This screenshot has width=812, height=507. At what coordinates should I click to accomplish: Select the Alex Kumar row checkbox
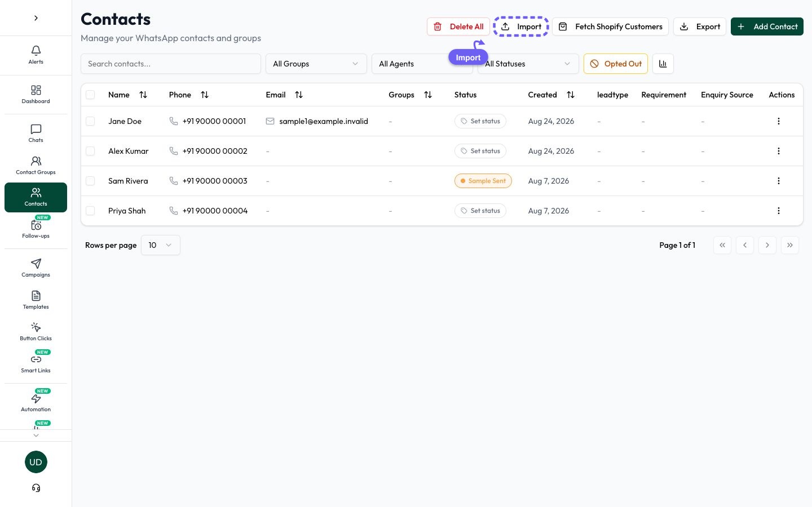click(x=90, y=151)
